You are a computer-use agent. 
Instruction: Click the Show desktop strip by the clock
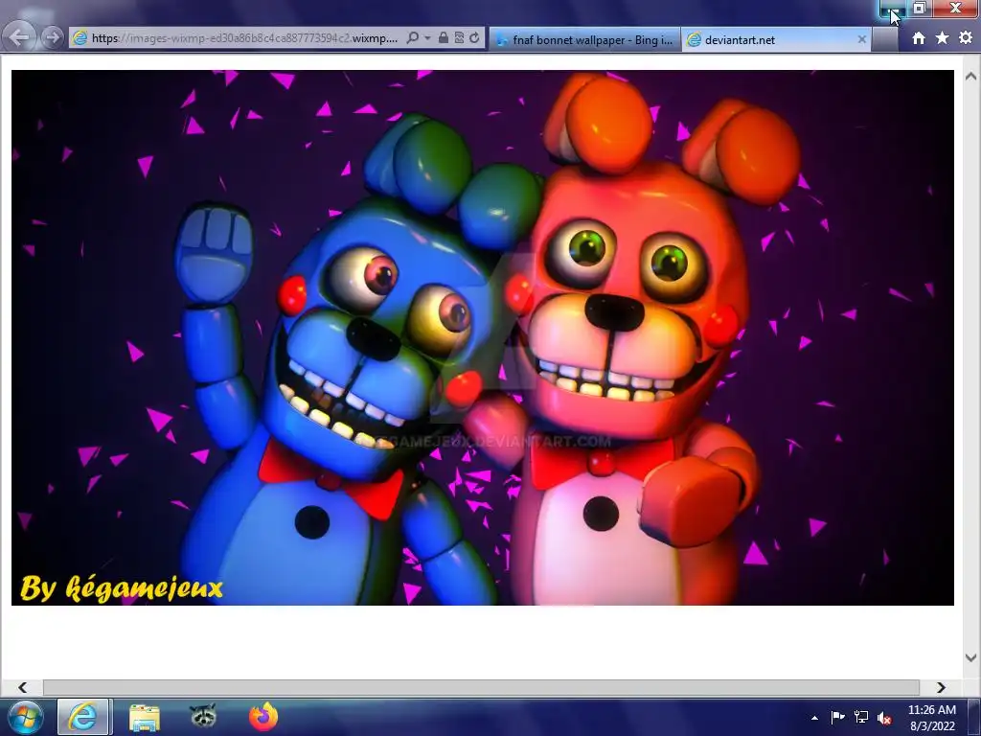tap(974, 717)
